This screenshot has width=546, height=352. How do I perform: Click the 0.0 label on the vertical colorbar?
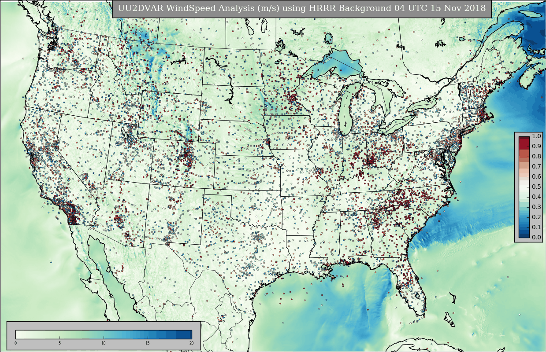click(536, 238)
